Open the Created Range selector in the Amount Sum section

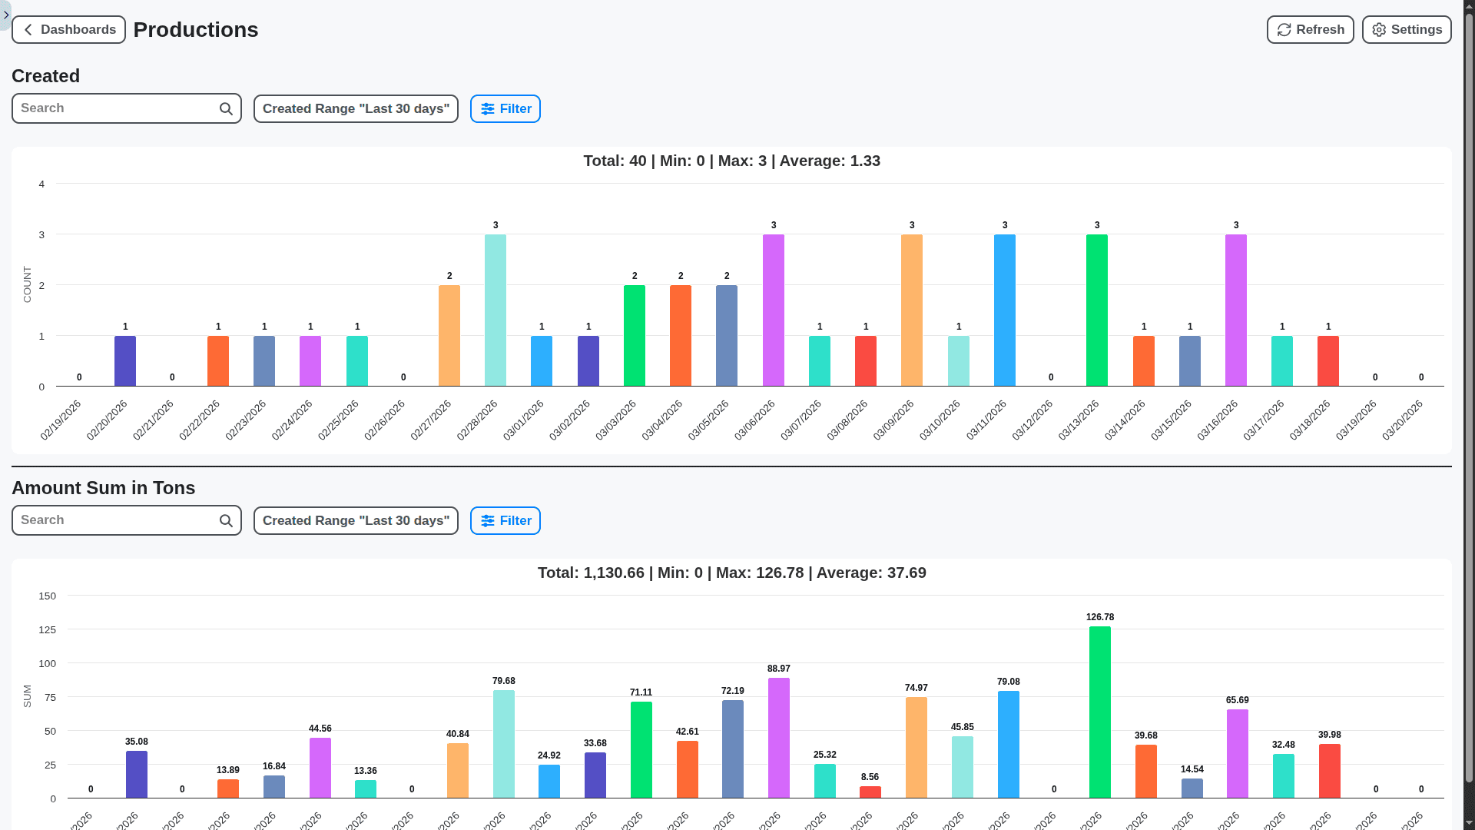point(355,520)
